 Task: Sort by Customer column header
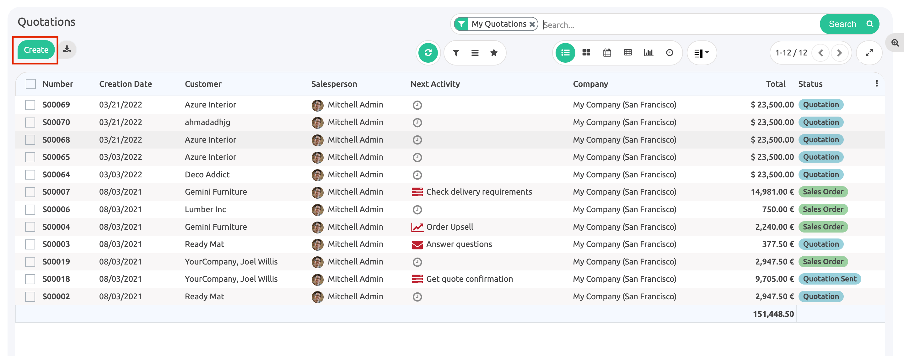(203, 84)
